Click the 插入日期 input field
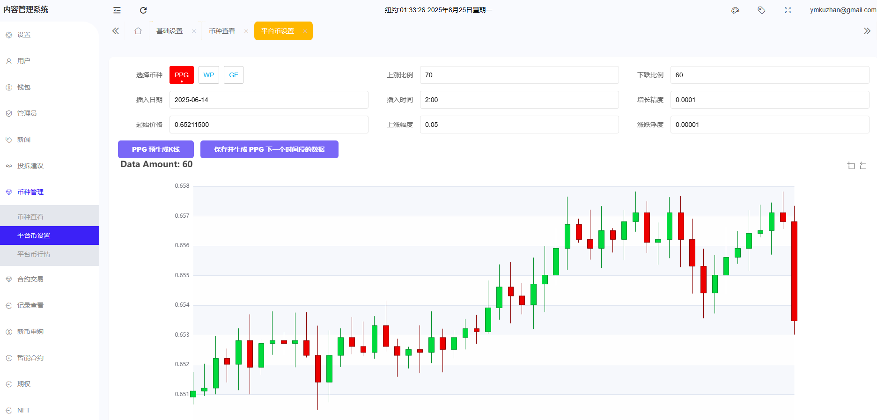This screenshot has width=877, height=420. (x=269, y=100)
